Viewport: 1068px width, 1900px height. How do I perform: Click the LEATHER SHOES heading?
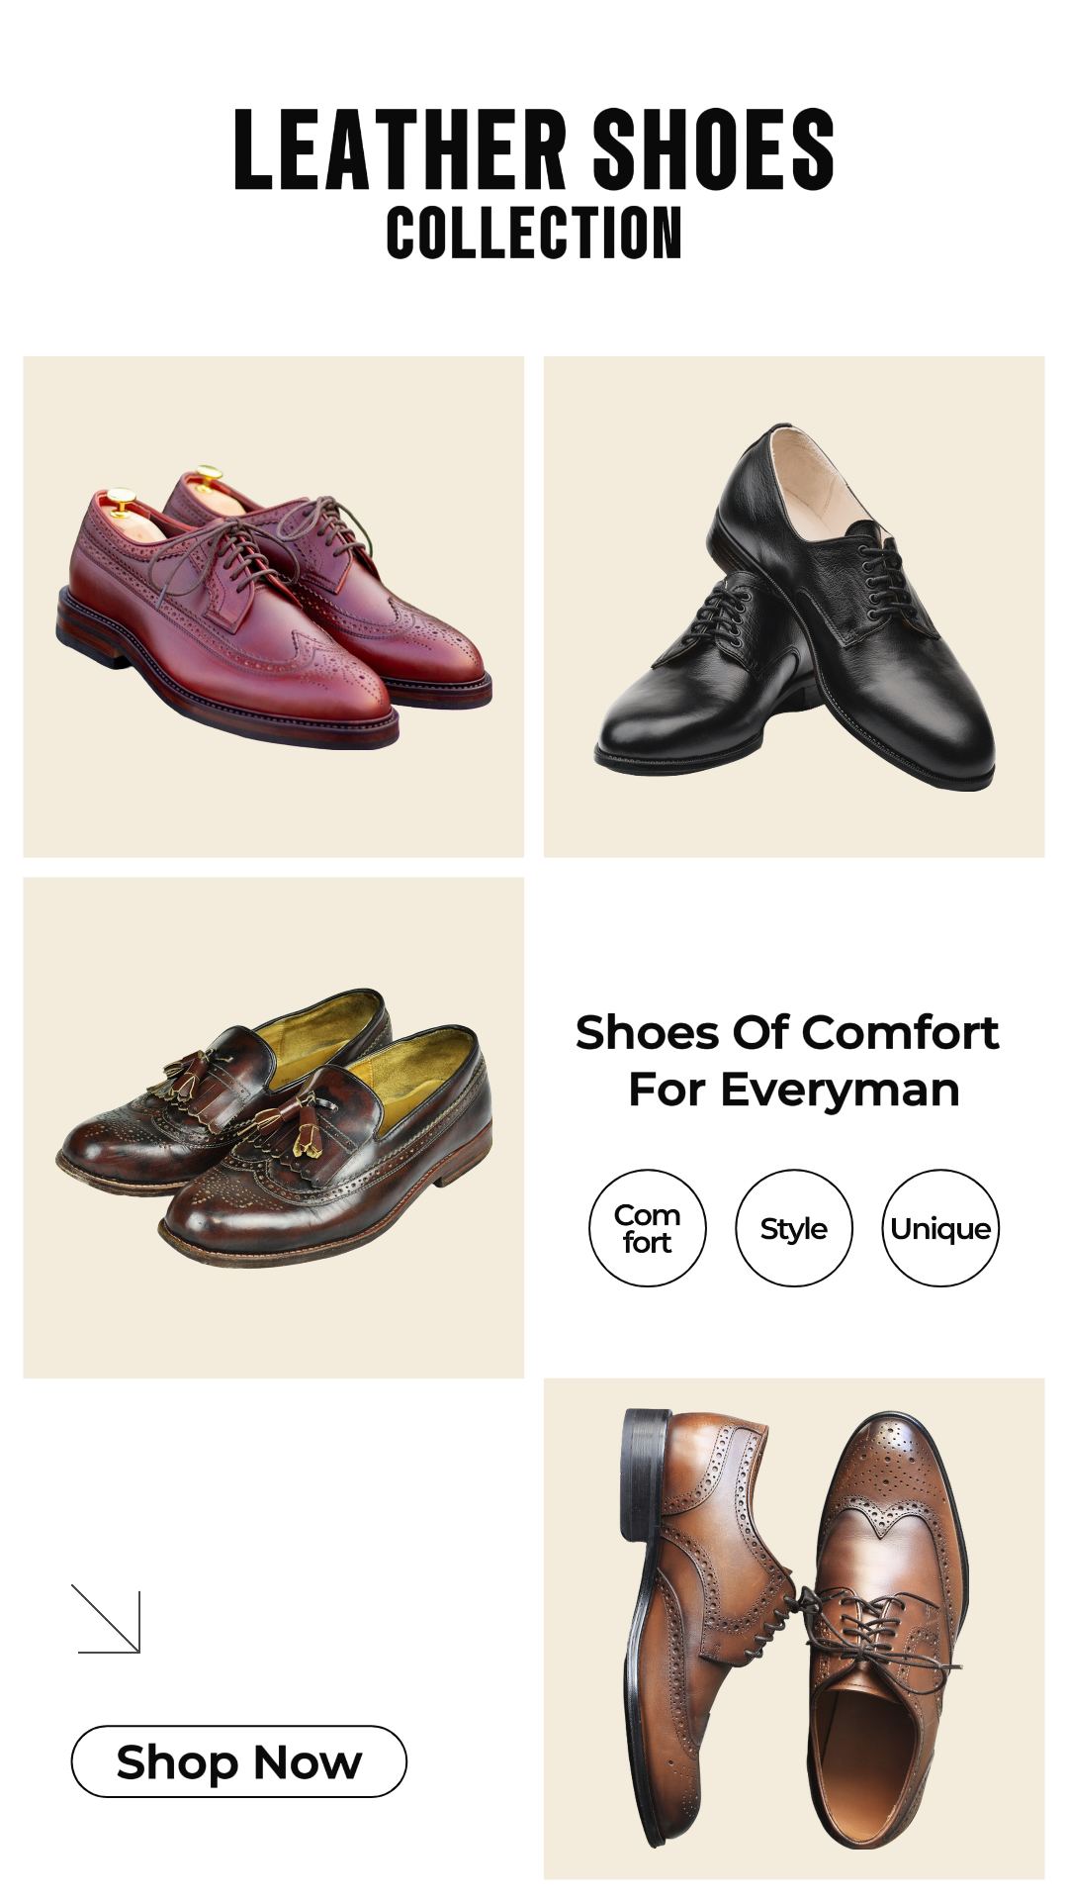coord(534,150)
